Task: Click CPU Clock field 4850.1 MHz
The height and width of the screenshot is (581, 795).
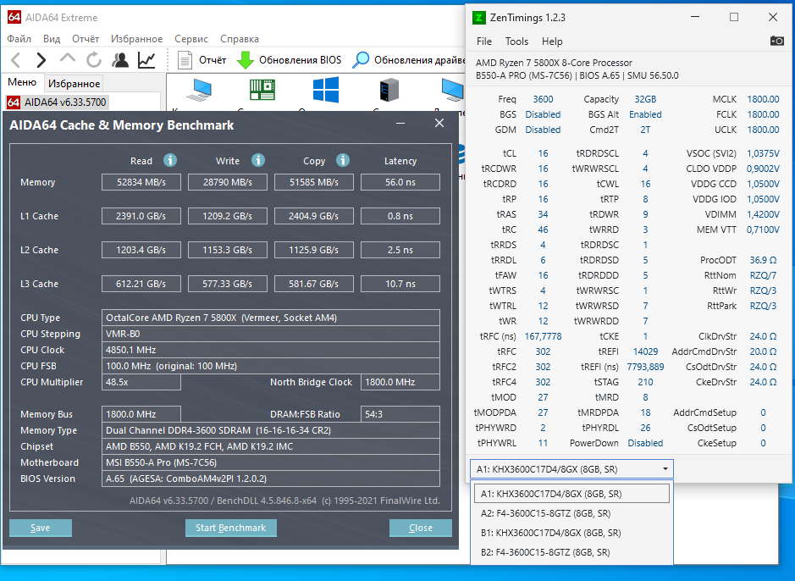Action: (x=271, y=350)
